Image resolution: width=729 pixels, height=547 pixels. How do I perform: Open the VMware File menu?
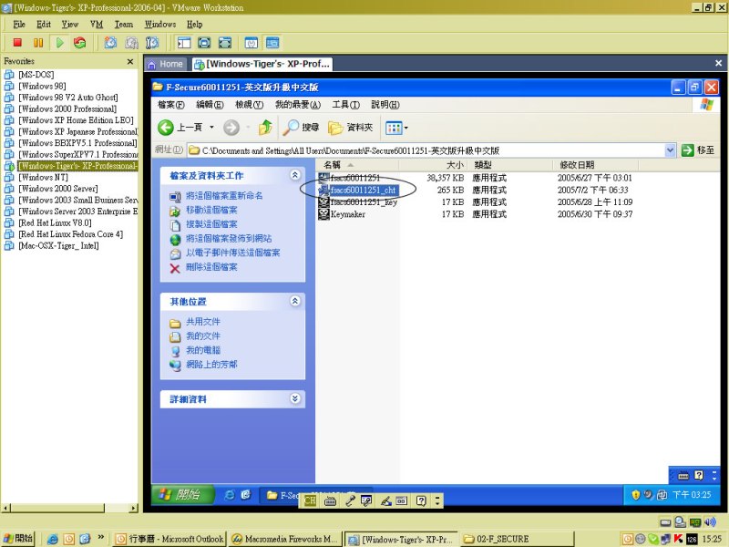[19, 25]
